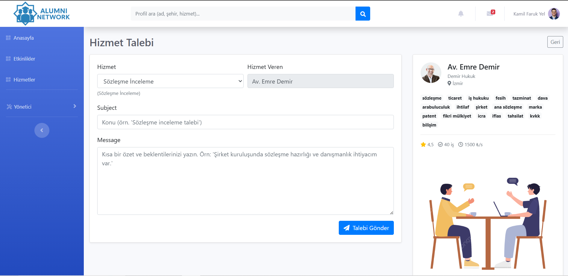The width and height of the screenshot is (568, 276).
Task: Click the blue search magnifier button
Action: click(x=363, y=14)
